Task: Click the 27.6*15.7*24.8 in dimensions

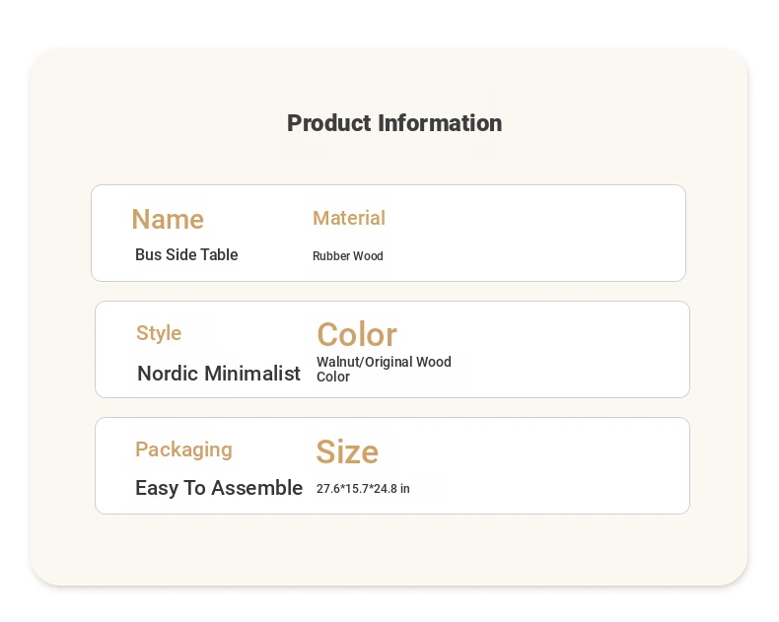Action: (363, 489)
